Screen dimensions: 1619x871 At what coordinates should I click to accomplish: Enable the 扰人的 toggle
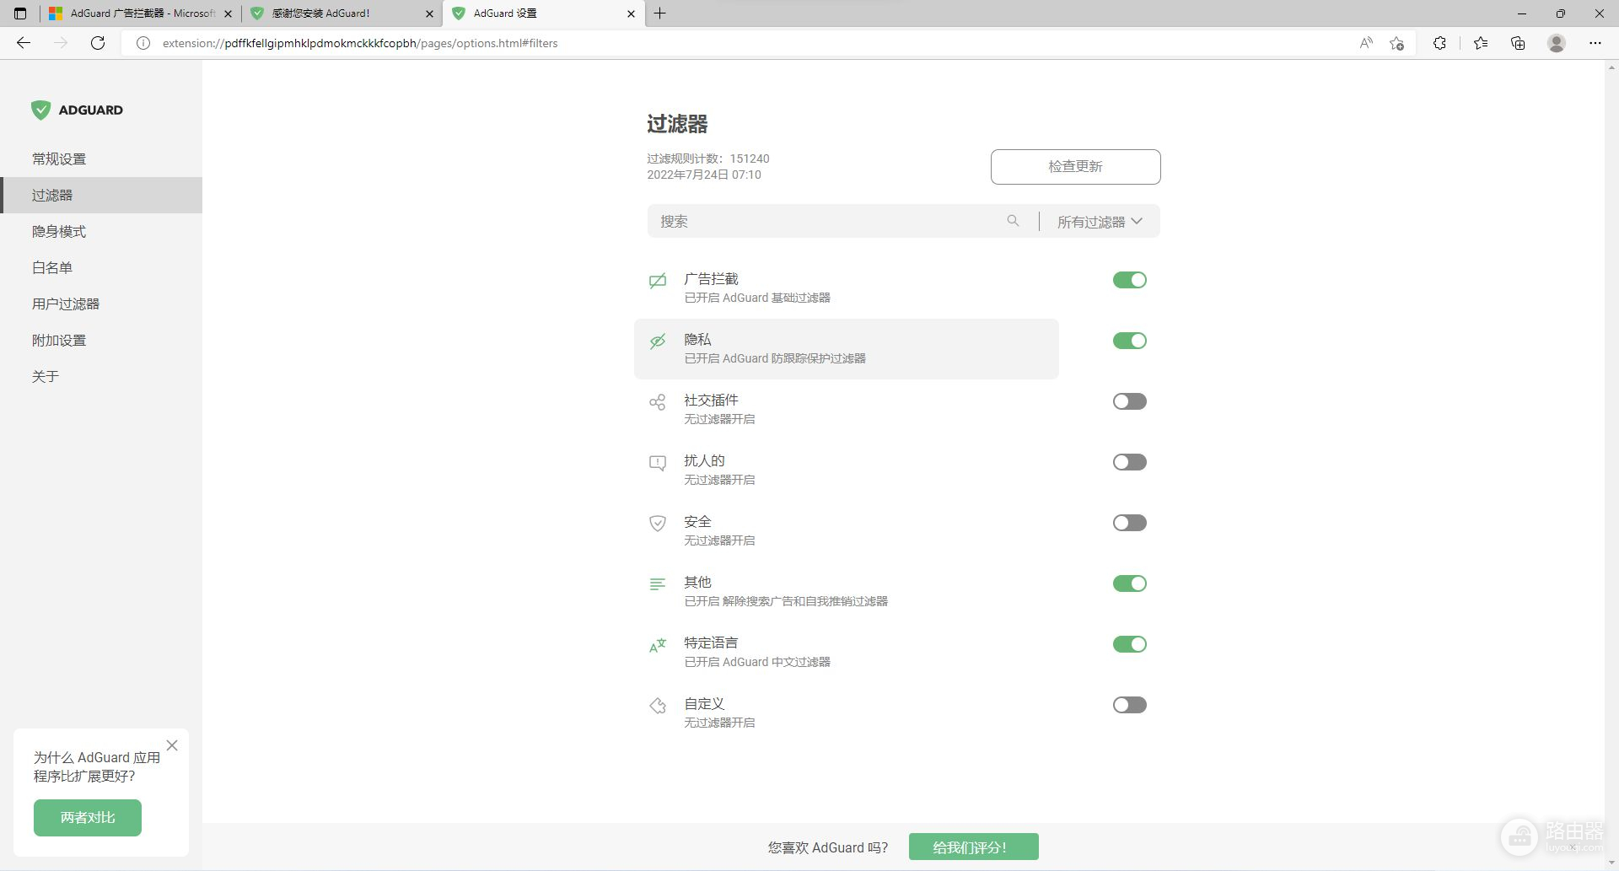[1130, 462]
